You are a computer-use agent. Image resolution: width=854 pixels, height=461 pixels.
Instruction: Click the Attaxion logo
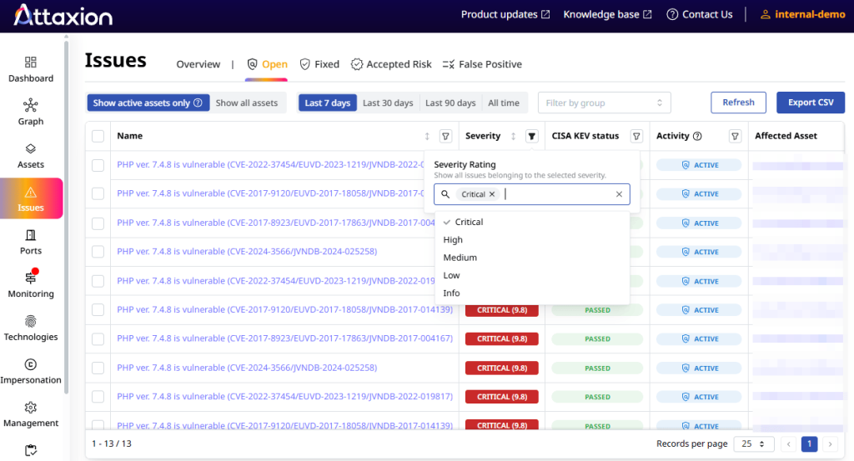63,15
